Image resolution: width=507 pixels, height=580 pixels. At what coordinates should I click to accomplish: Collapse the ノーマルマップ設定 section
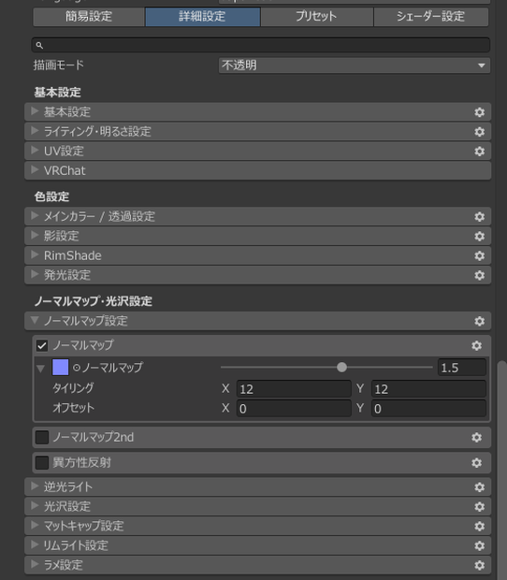pyautogui.click(x=257, y=321)
